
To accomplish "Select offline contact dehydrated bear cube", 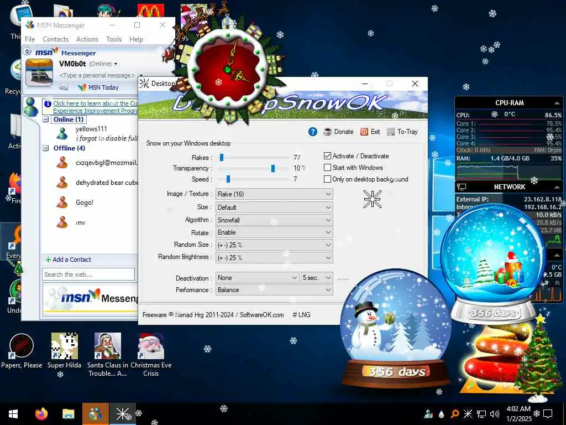I will click(107, 183).
